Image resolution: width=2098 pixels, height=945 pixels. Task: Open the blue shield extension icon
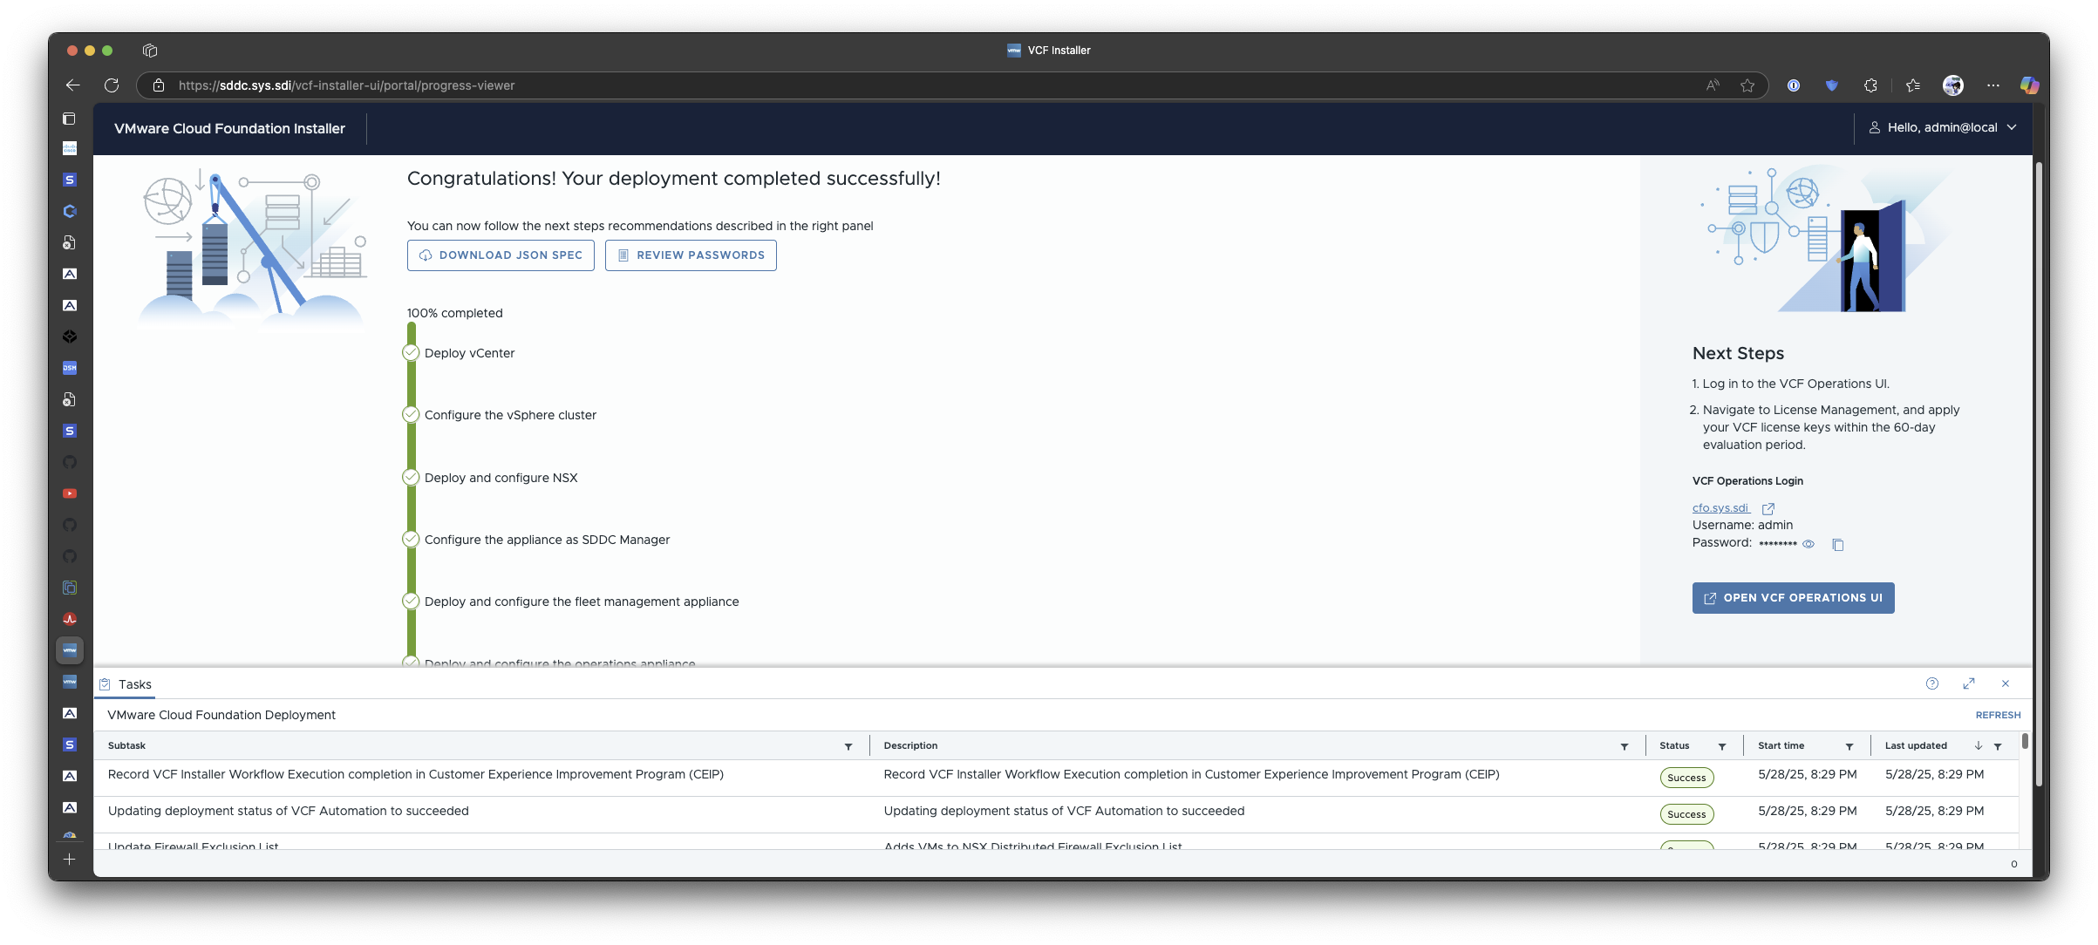(1832, 85)
